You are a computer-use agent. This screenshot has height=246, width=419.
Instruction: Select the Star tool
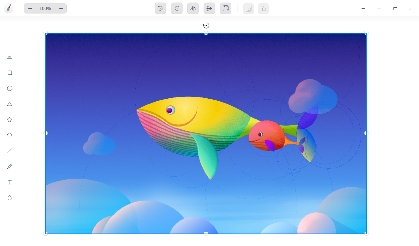point(10,119)
